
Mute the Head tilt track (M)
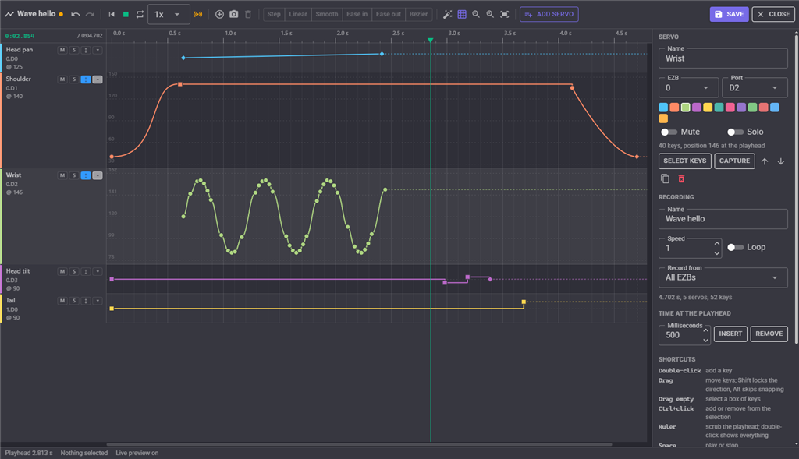click(62, 272)
